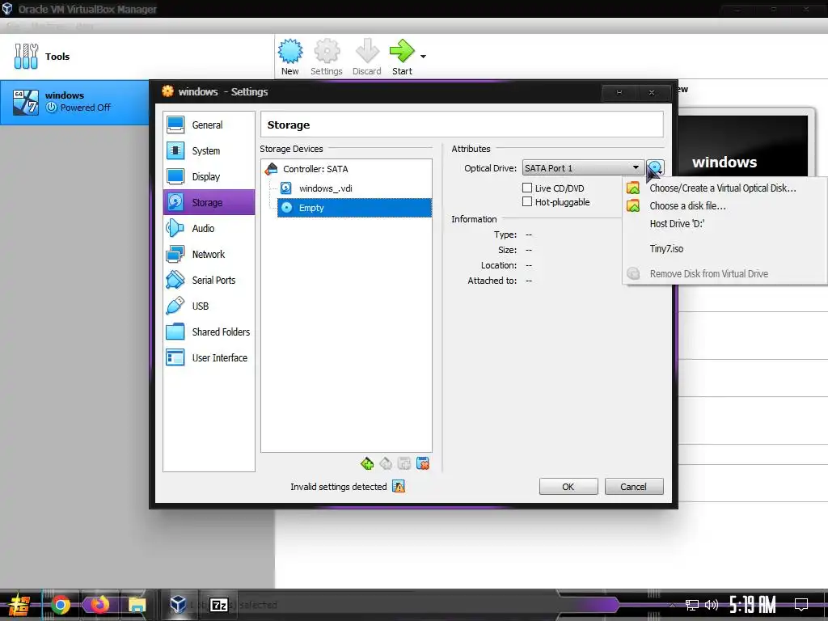The image size is (828, 621).
Task: Open Google Chrome from the taskbar
Action: [x=61, y=605]
